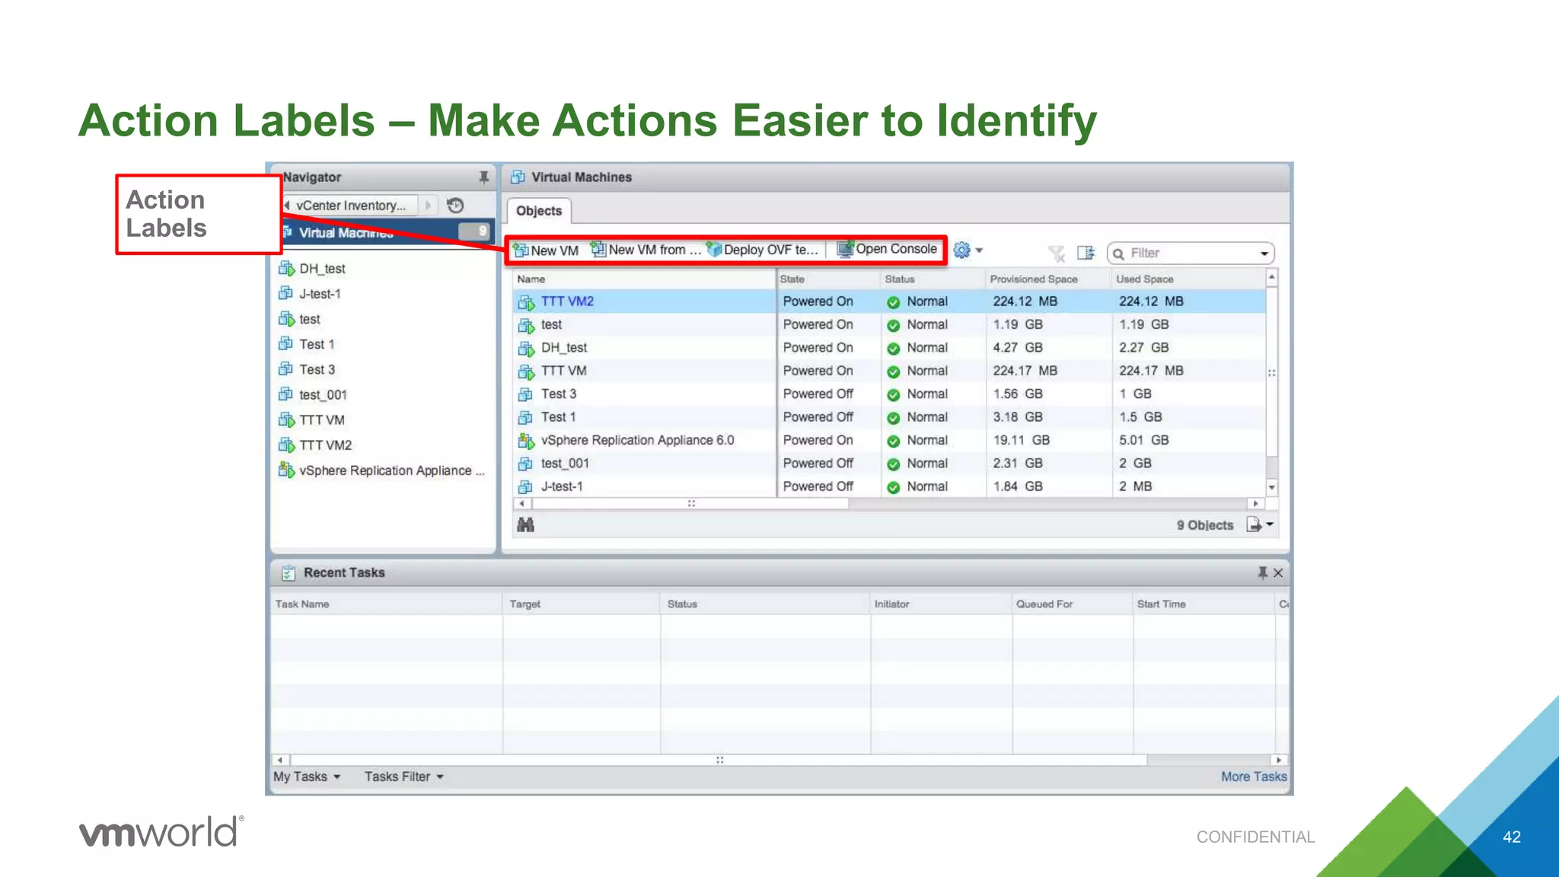Click the Virtual Machines header icon
This screenshot has width=1559, height=877.
pyautogui.click(x=518, y=177)
